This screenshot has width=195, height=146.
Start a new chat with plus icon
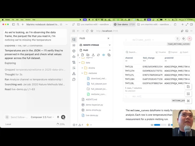23,24
